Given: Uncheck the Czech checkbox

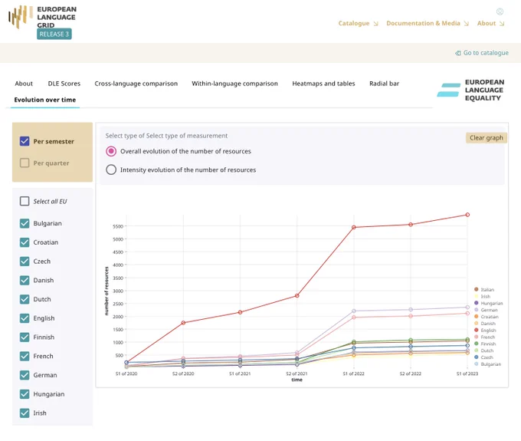Looking at the screenshot, I should click(25, 262).
